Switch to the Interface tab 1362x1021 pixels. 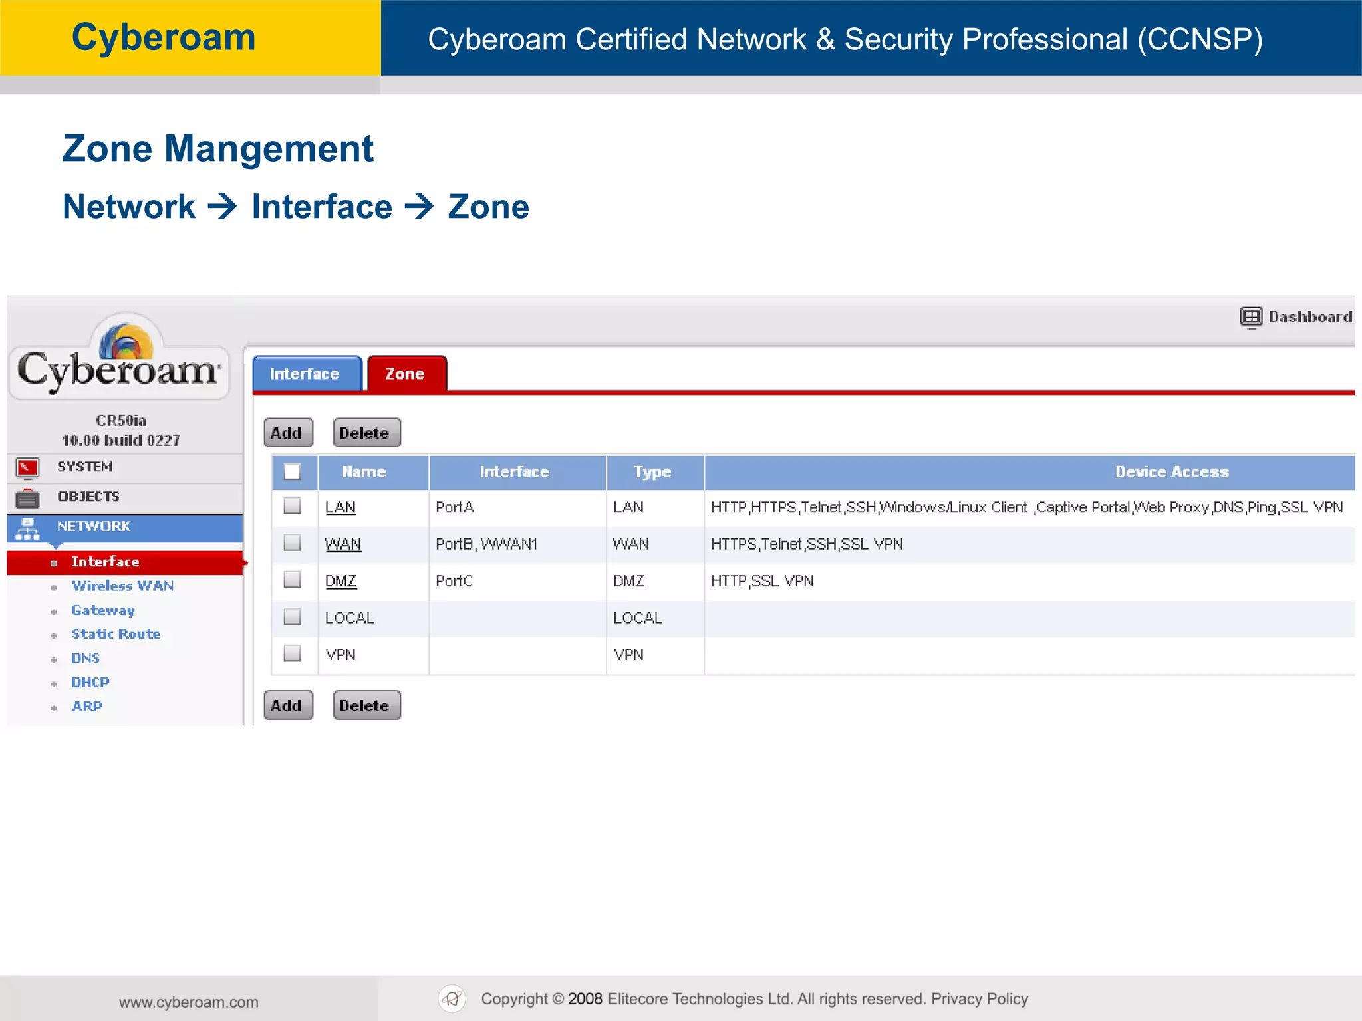pyautogui.click(x=307, y=374)
